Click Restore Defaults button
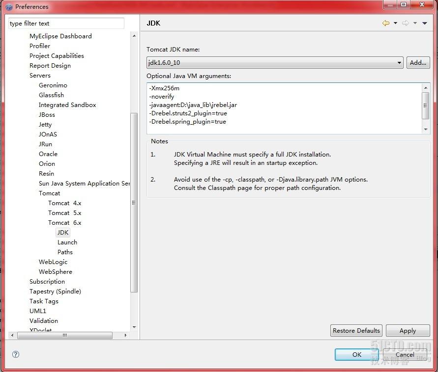Screen dimensions: 438x372 point(356,330)
